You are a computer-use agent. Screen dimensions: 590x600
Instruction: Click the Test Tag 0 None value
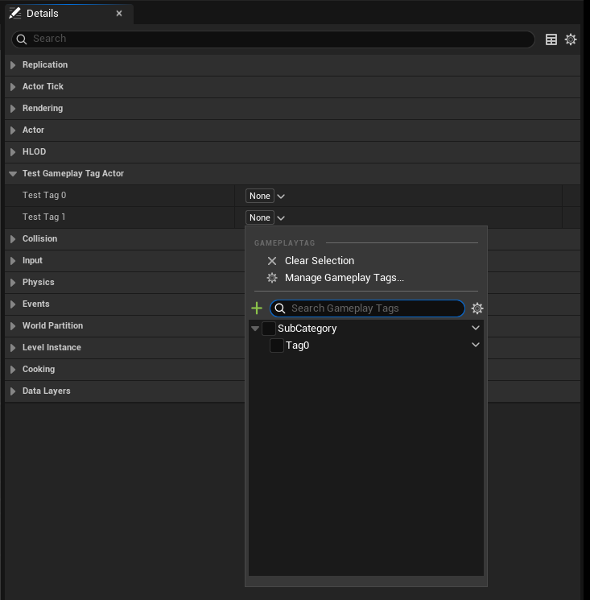(260, 196)
